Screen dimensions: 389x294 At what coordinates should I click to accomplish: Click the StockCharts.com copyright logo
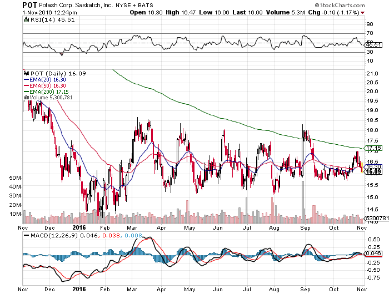(x=340, y=5)
